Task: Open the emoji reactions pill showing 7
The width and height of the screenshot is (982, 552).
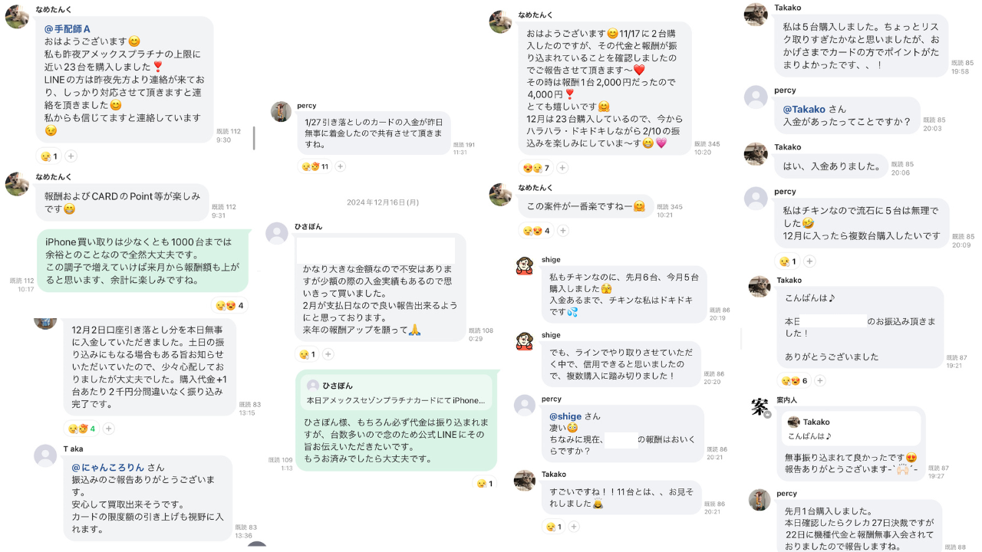Action: tap(536, 168)
